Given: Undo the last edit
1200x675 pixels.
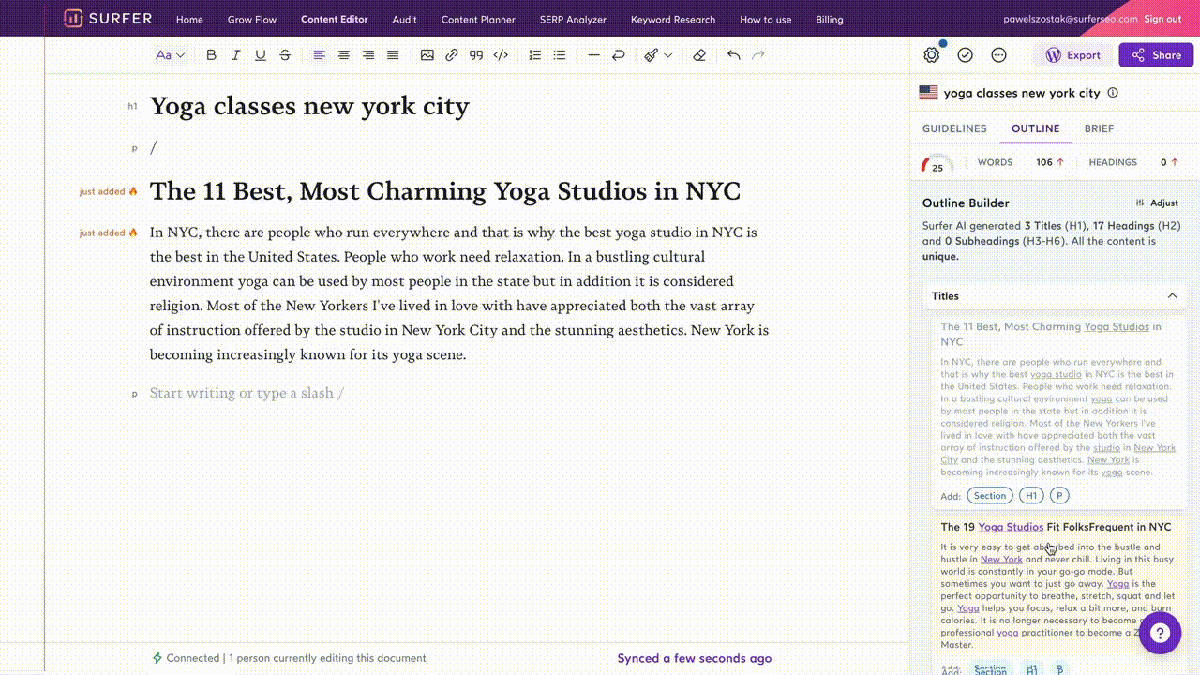Looking at the screenshot, I should point(733,55).
